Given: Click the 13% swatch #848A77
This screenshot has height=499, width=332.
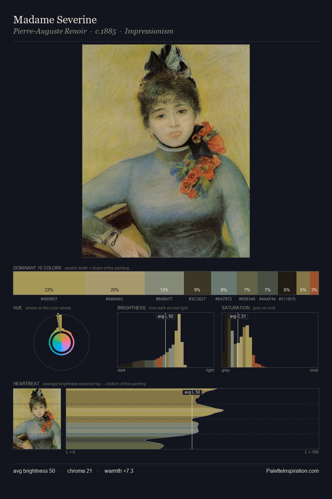Looking at the screenshot, I should pos(164,283).
